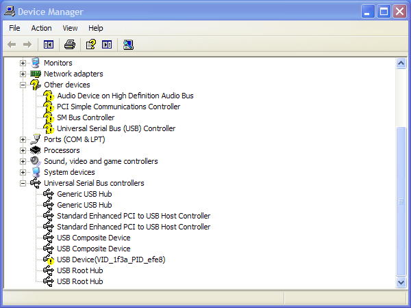Click the Processors chip icon

36,150
